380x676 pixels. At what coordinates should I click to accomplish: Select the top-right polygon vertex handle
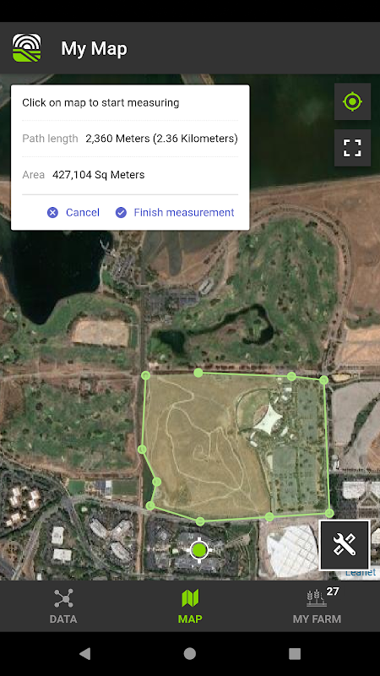coord(323,379)
